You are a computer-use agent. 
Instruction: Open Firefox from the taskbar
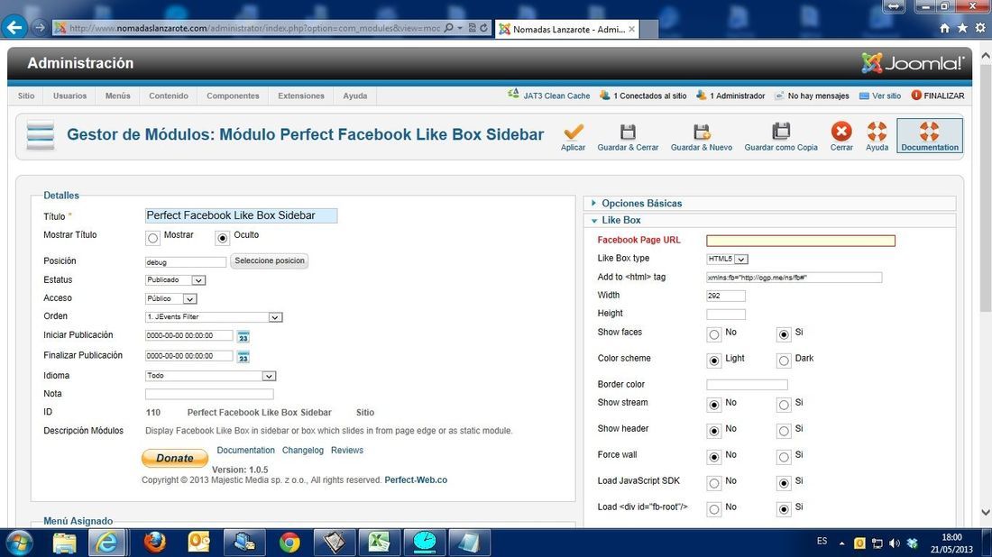click(x=154, y=543)
